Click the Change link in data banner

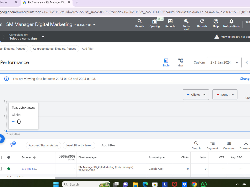245,79
